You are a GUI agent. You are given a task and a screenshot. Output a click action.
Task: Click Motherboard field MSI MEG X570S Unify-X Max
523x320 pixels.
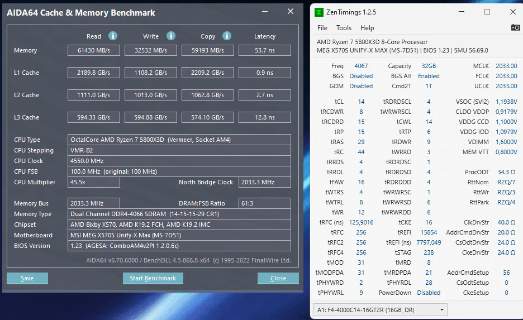click(x=179, y=235)
